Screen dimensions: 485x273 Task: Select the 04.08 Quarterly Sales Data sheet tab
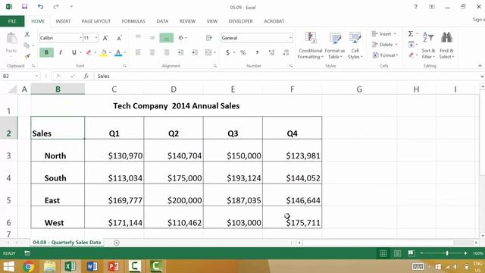click(x=67, y=243)
